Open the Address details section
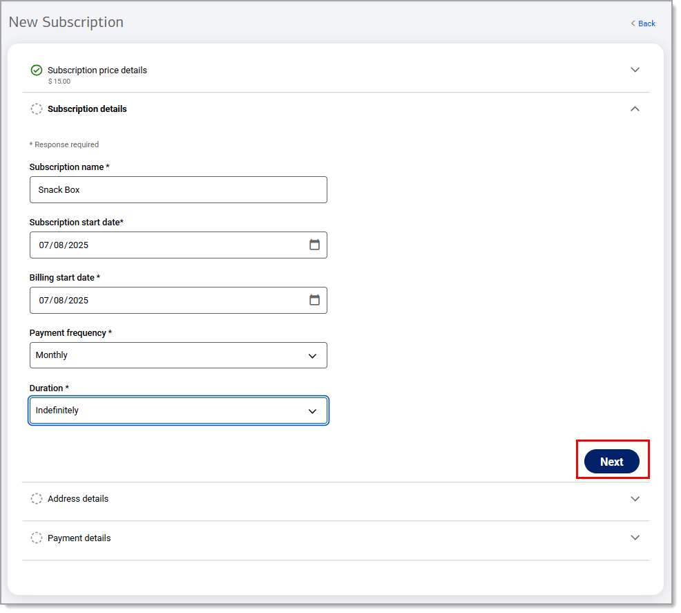The image size is (681, 613). coord(336,501)
